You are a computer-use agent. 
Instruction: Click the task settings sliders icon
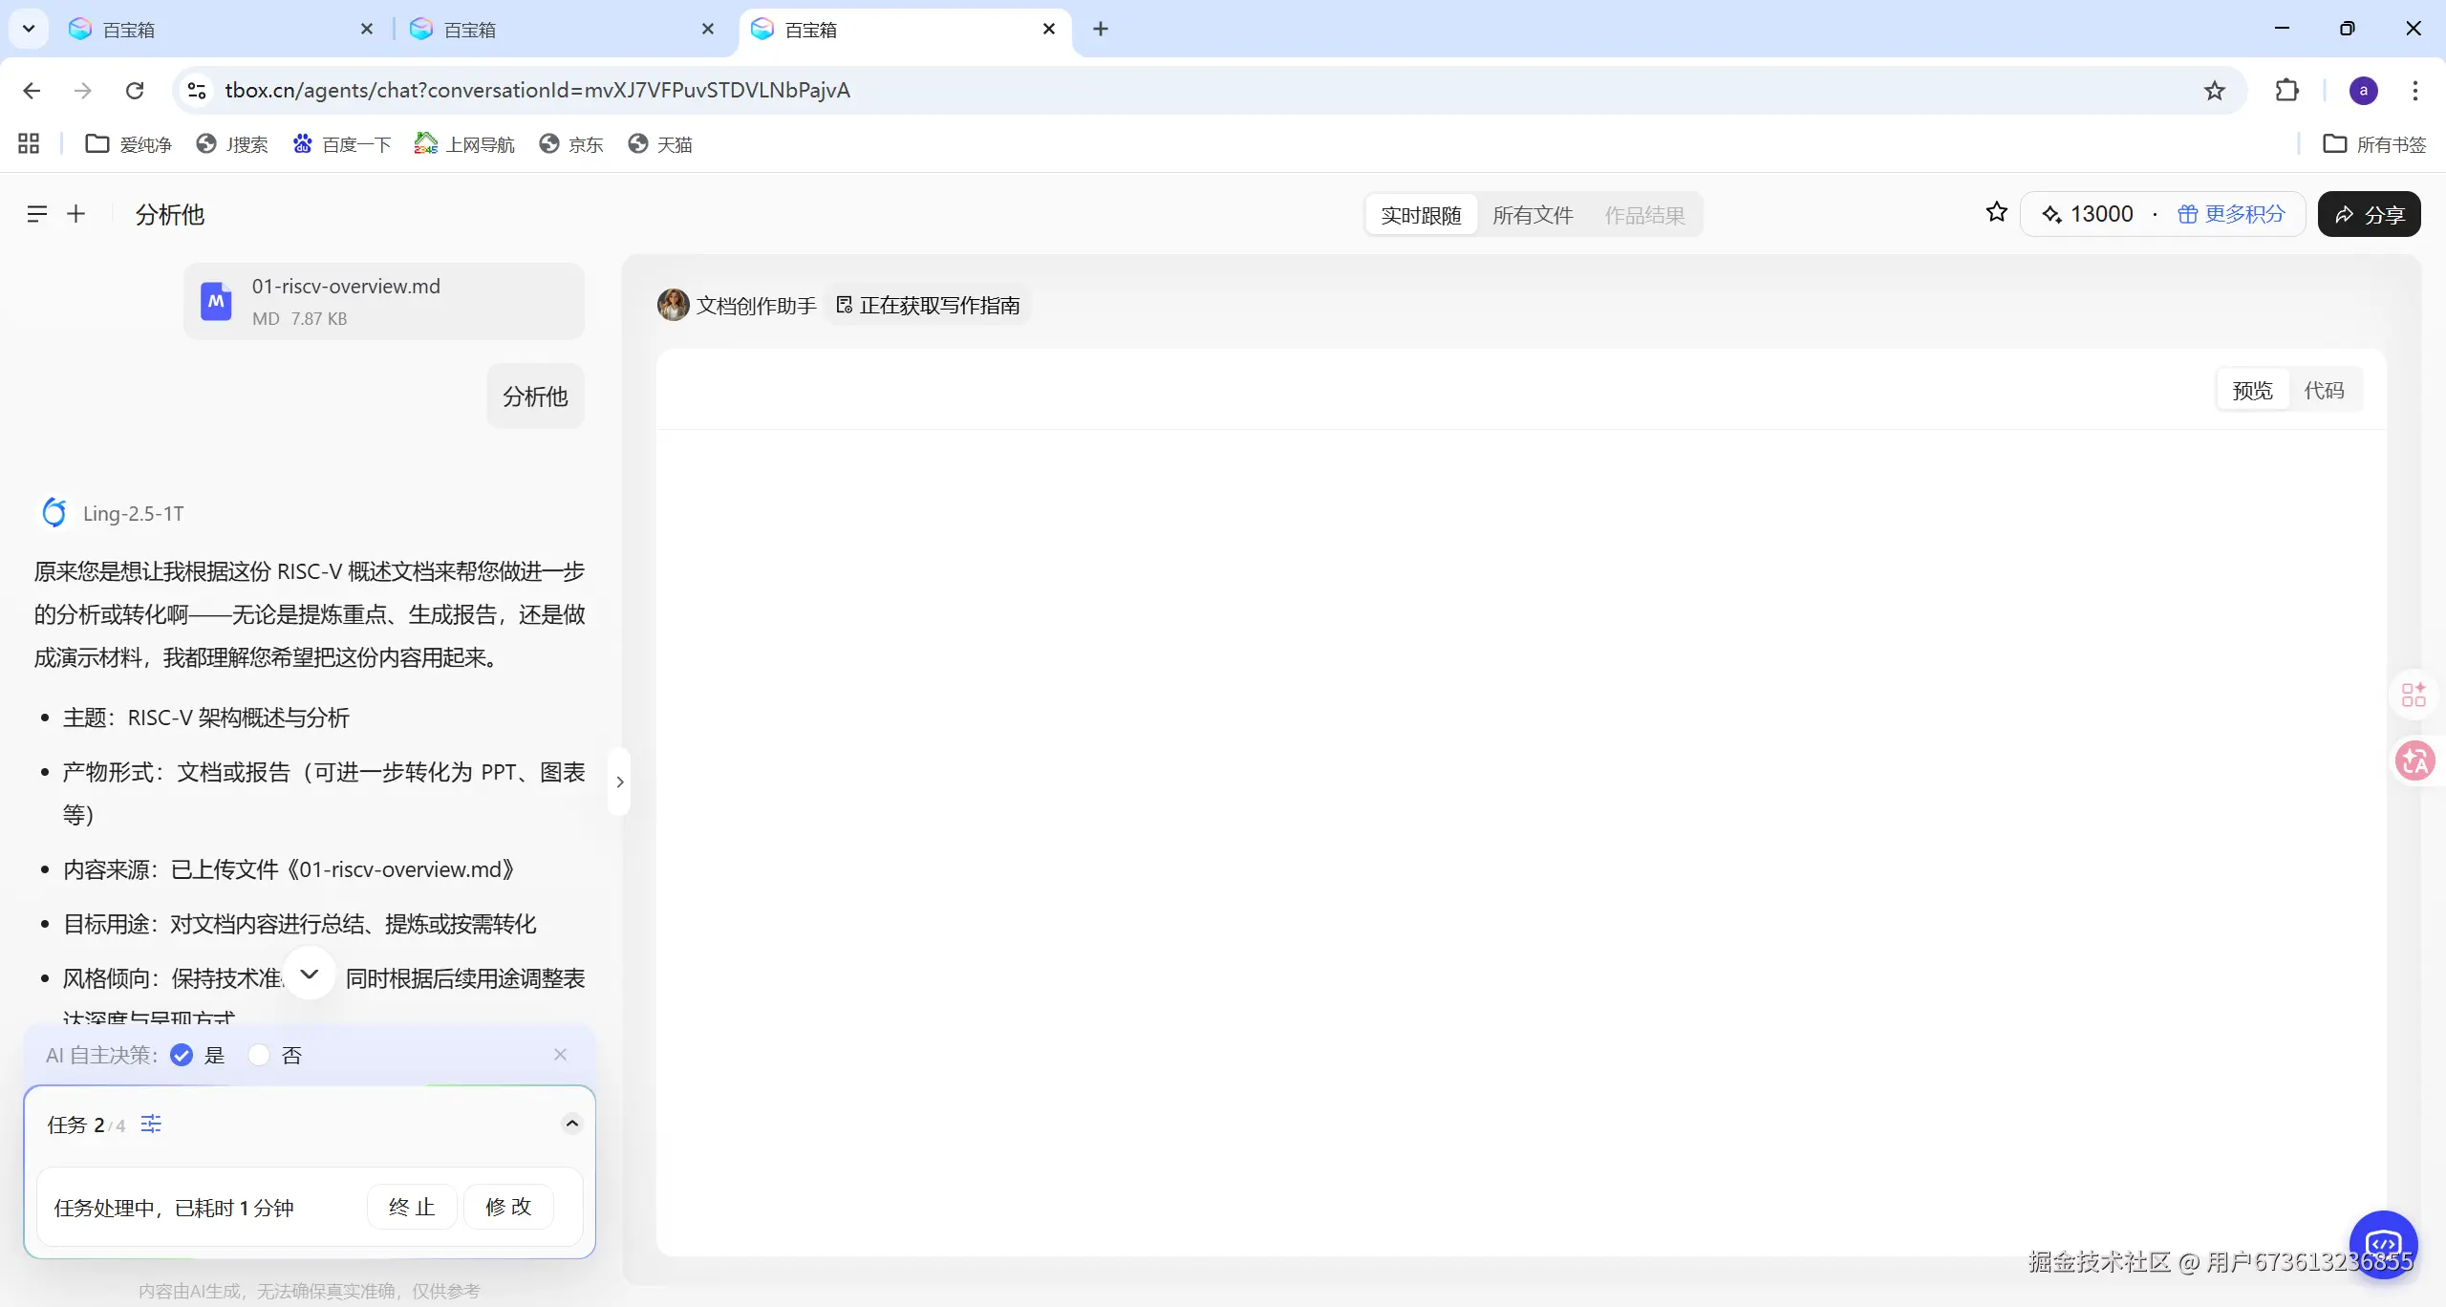tap(151, 1124)
